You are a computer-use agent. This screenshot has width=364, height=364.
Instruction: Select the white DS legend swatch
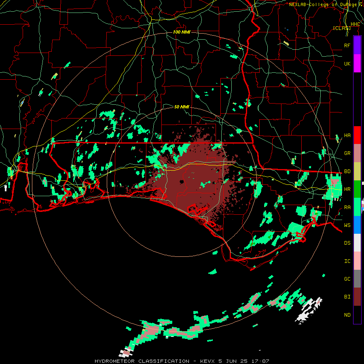point(357,243)
